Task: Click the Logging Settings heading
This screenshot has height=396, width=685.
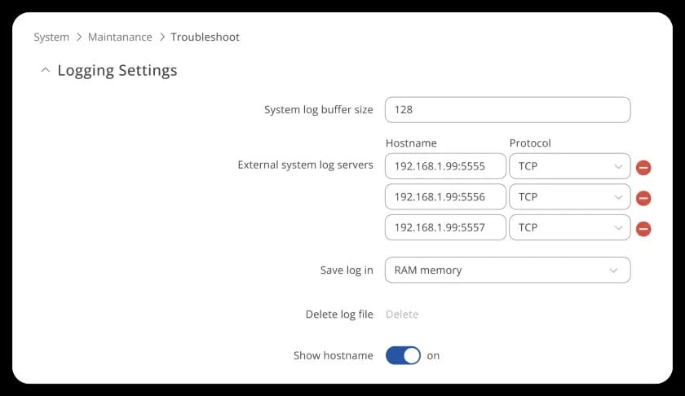Action: (117, 70)
